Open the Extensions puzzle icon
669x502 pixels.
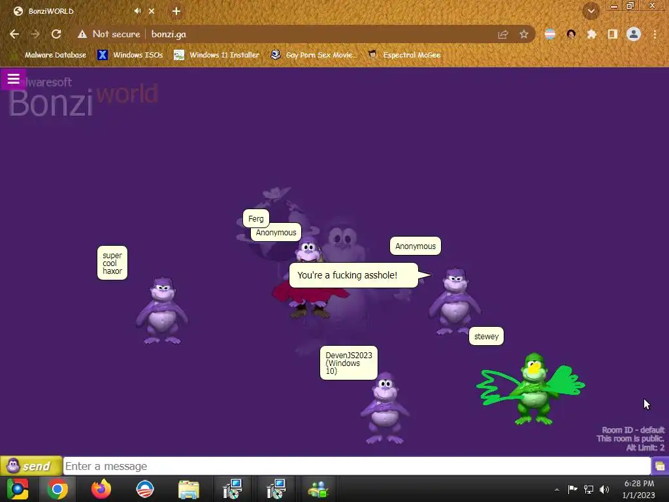click(591, 34)
